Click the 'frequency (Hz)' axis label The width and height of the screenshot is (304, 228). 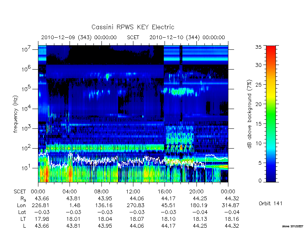tap(16, 114)
